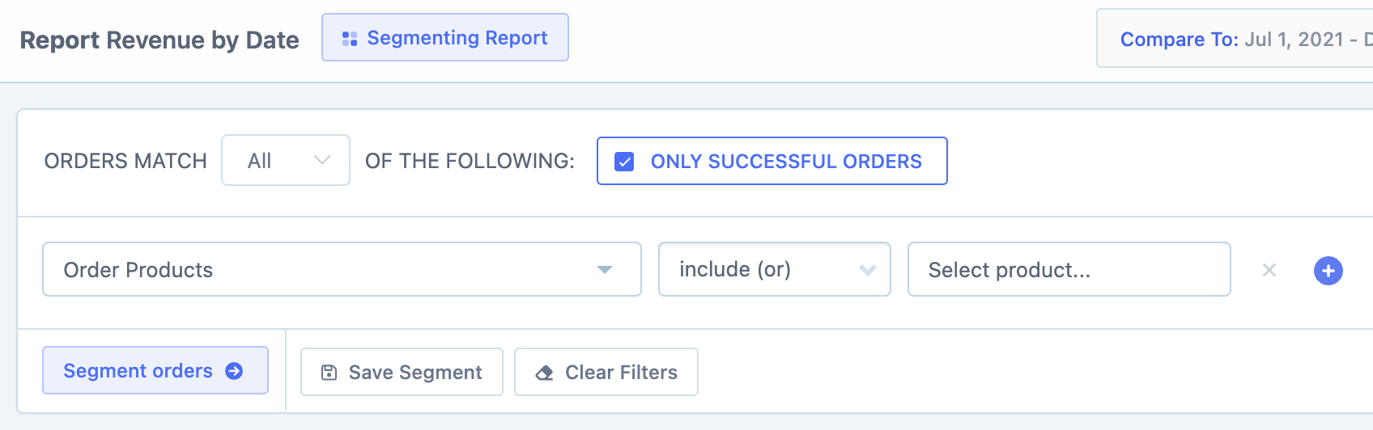Viewport: 1373px width, 430px height.
Task: Click the chevron in the 'All' selector
Action: point(322,160)
